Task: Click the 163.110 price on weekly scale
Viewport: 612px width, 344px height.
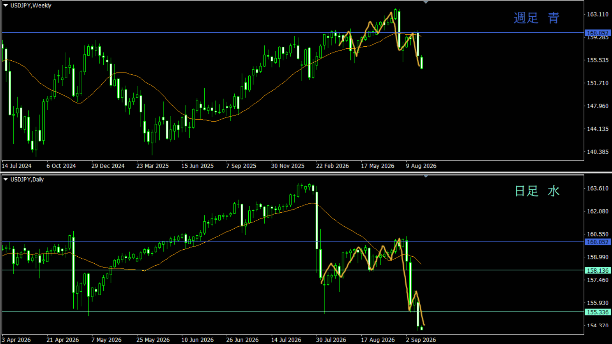Action: pyautogui.click(x=598, y=14)
